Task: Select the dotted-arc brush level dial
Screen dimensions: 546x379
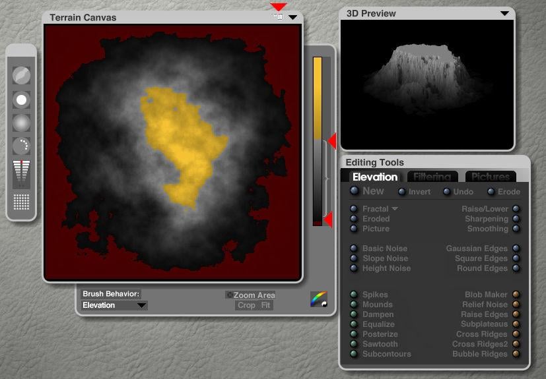Action: pos(21,146)
